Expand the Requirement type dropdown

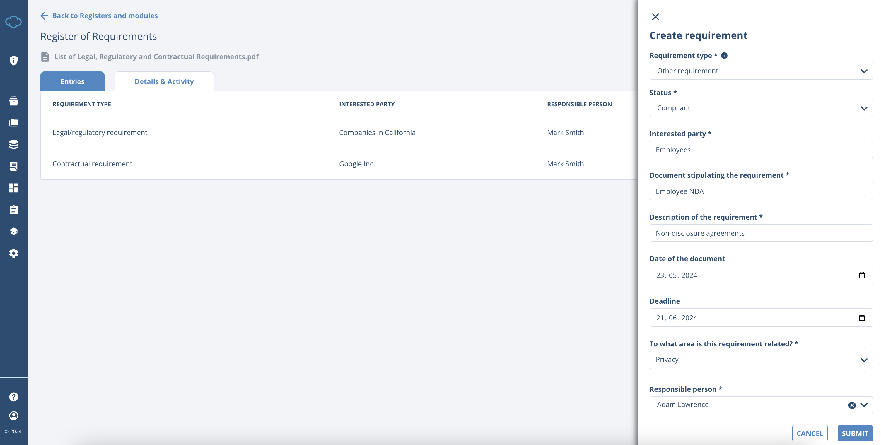tap(761, 71)
